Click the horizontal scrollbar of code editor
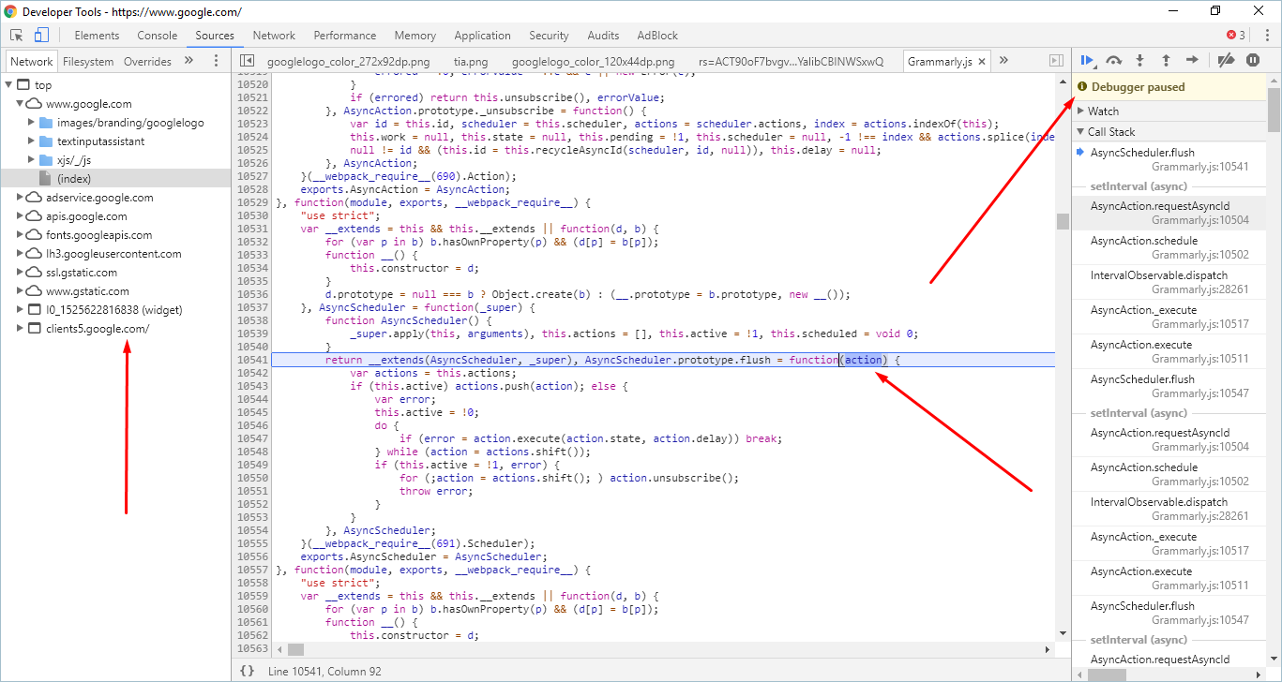This screenshot has width=1282, height=682. [x=656, y=649]
